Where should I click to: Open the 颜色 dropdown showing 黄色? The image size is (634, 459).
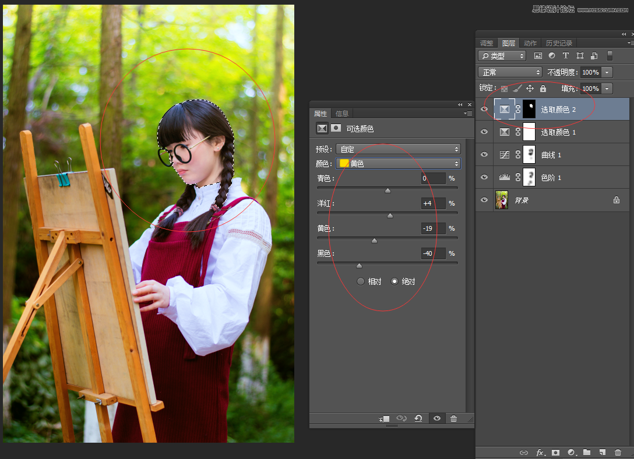[399, 164]
